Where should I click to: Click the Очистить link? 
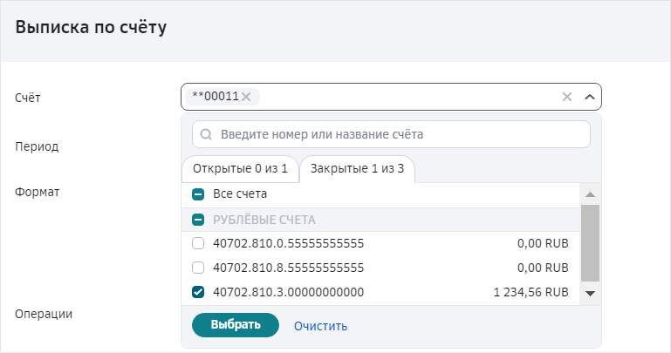tap(320, 326)
